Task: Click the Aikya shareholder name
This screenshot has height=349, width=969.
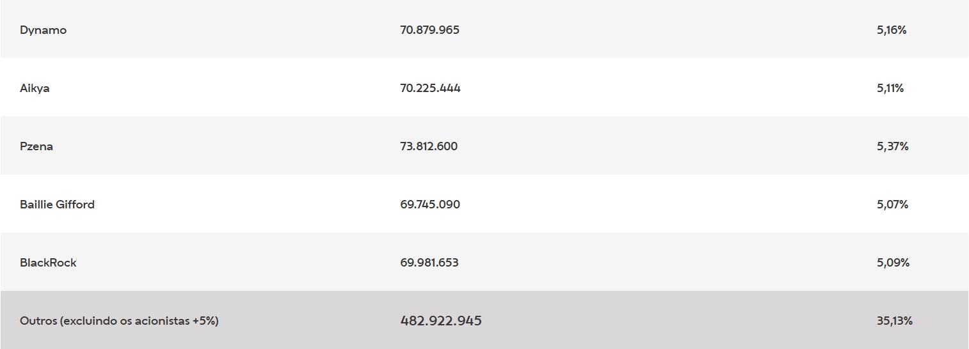Action: [35, 88]
